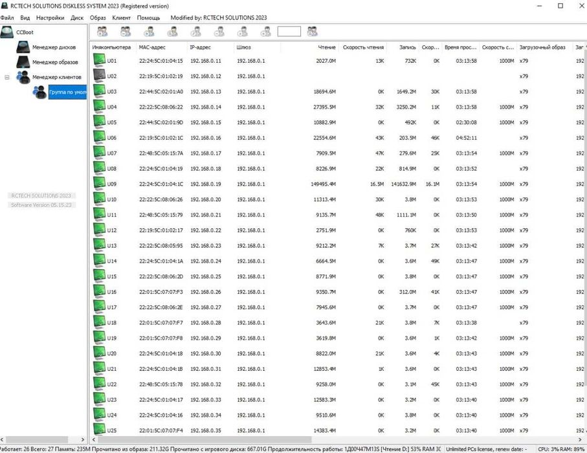587x453 pixels.
Task: Click the right arrow of the client list scrollbar
Action: coord(581,439)
